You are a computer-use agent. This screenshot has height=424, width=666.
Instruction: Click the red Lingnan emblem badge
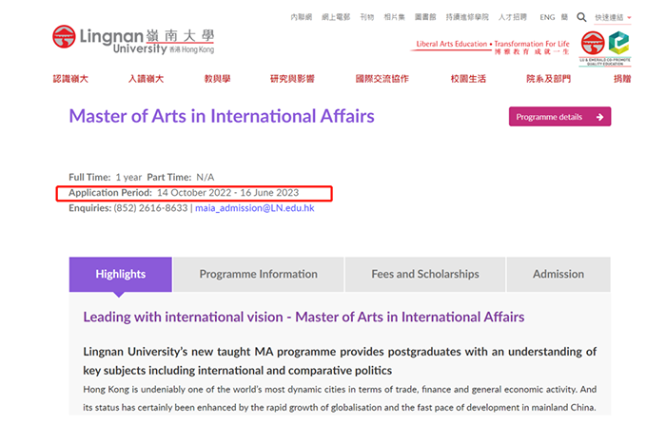point(592,44)
